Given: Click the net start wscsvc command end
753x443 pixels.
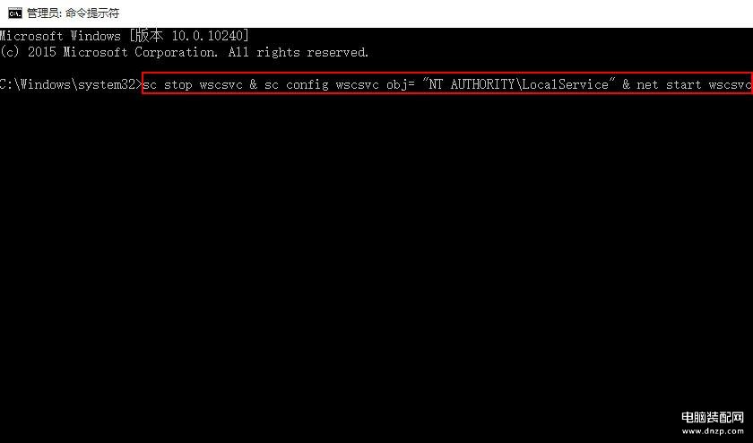Looking at the screenshot, I should [694, 85].
